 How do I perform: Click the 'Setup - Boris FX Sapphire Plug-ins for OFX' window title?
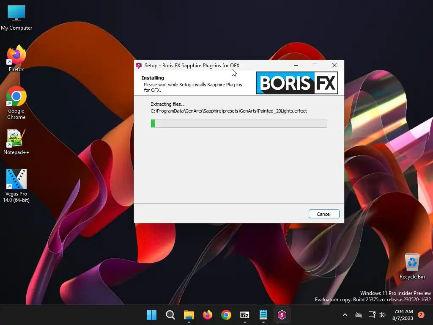(x=192, y=66)
